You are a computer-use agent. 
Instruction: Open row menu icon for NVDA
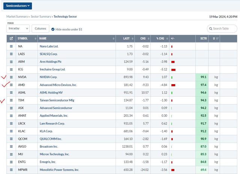pos(11,77)
